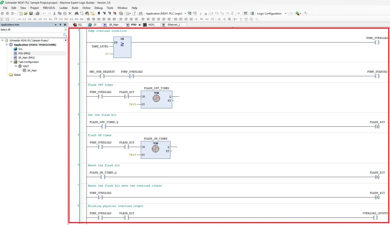
Task: Select the Global folder in the tree
Action: (17, 75)
